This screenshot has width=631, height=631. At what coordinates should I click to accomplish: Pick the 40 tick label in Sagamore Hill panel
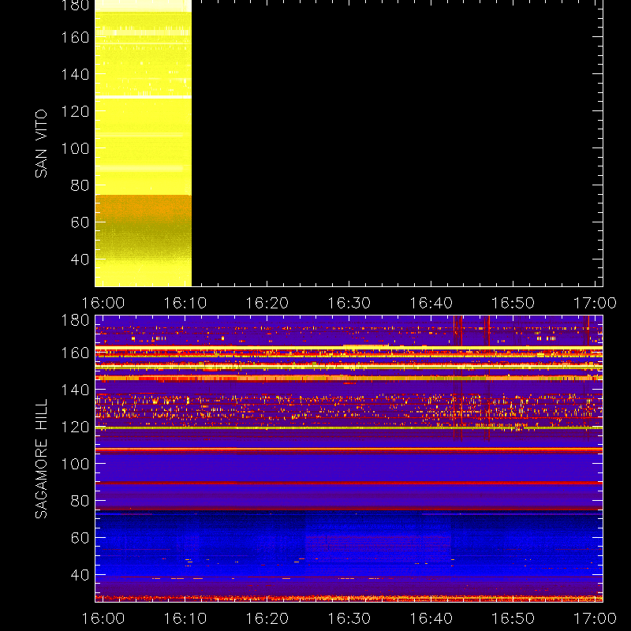[80, 575]
